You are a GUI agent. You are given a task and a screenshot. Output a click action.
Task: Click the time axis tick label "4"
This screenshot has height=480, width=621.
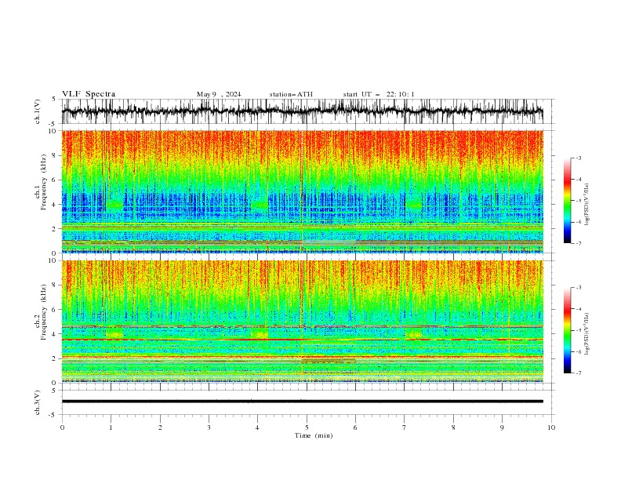tap(257, 427)
